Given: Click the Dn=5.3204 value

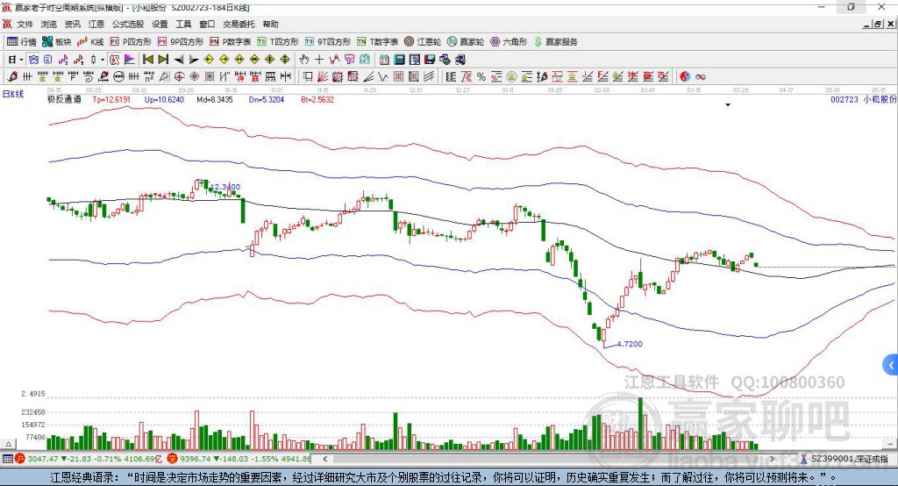Looking at the screenshot, I should tap(267, 99).
